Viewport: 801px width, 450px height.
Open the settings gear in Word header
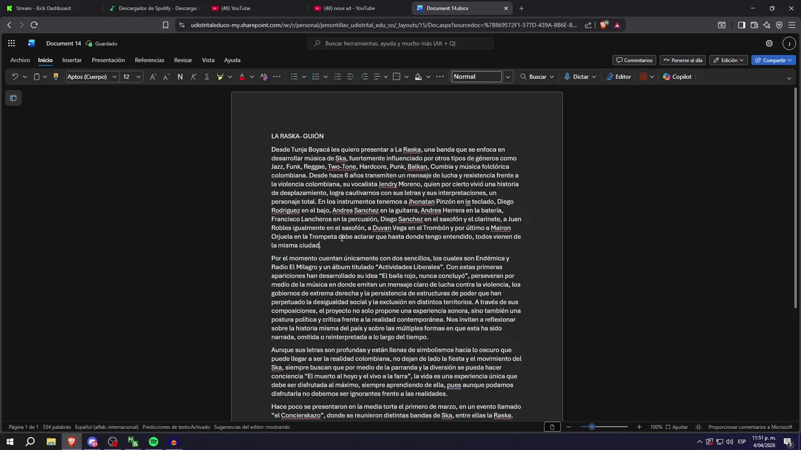click(x=769, y=43)
